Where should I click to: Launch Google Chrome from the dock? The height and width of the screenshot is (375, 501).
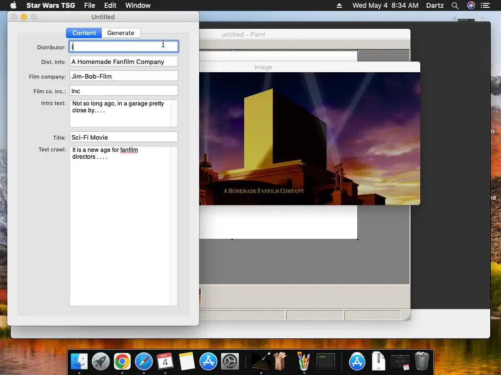point(122,362)
